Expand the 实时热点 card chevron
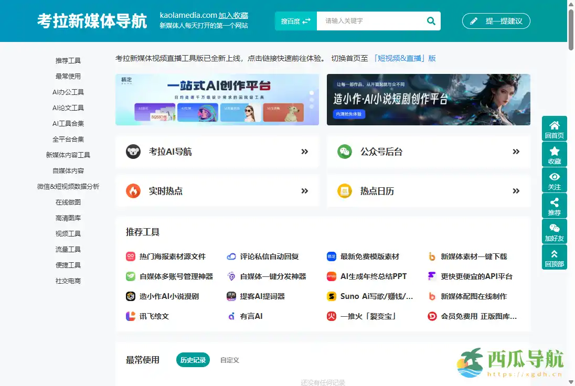The height and width of the screenshot is (386, 575). 304,191
